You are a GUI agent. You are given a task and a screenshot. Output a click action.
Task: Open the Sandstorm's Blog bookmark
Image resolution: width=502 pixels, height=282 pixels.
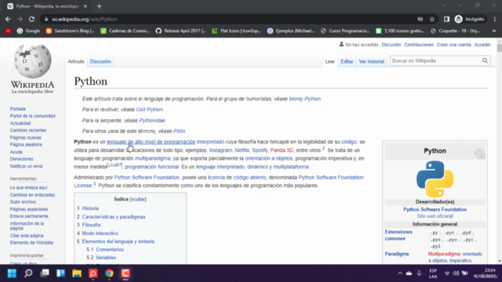pyautogui.click(x=71, y=31)
